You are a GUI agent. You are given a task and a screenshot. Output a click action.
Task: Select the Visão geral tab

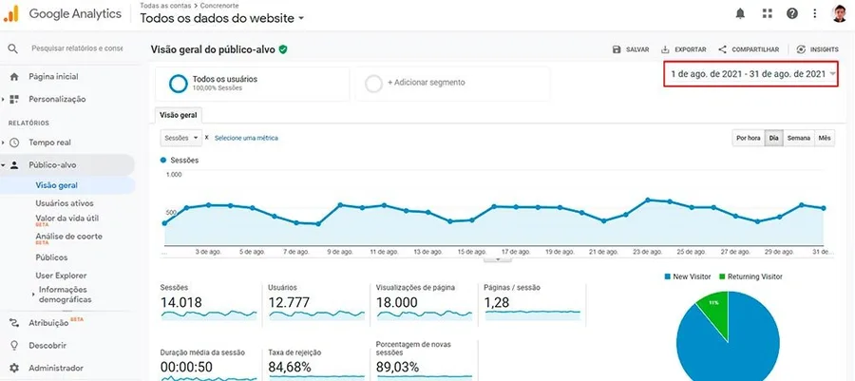[x=178, y=114]
